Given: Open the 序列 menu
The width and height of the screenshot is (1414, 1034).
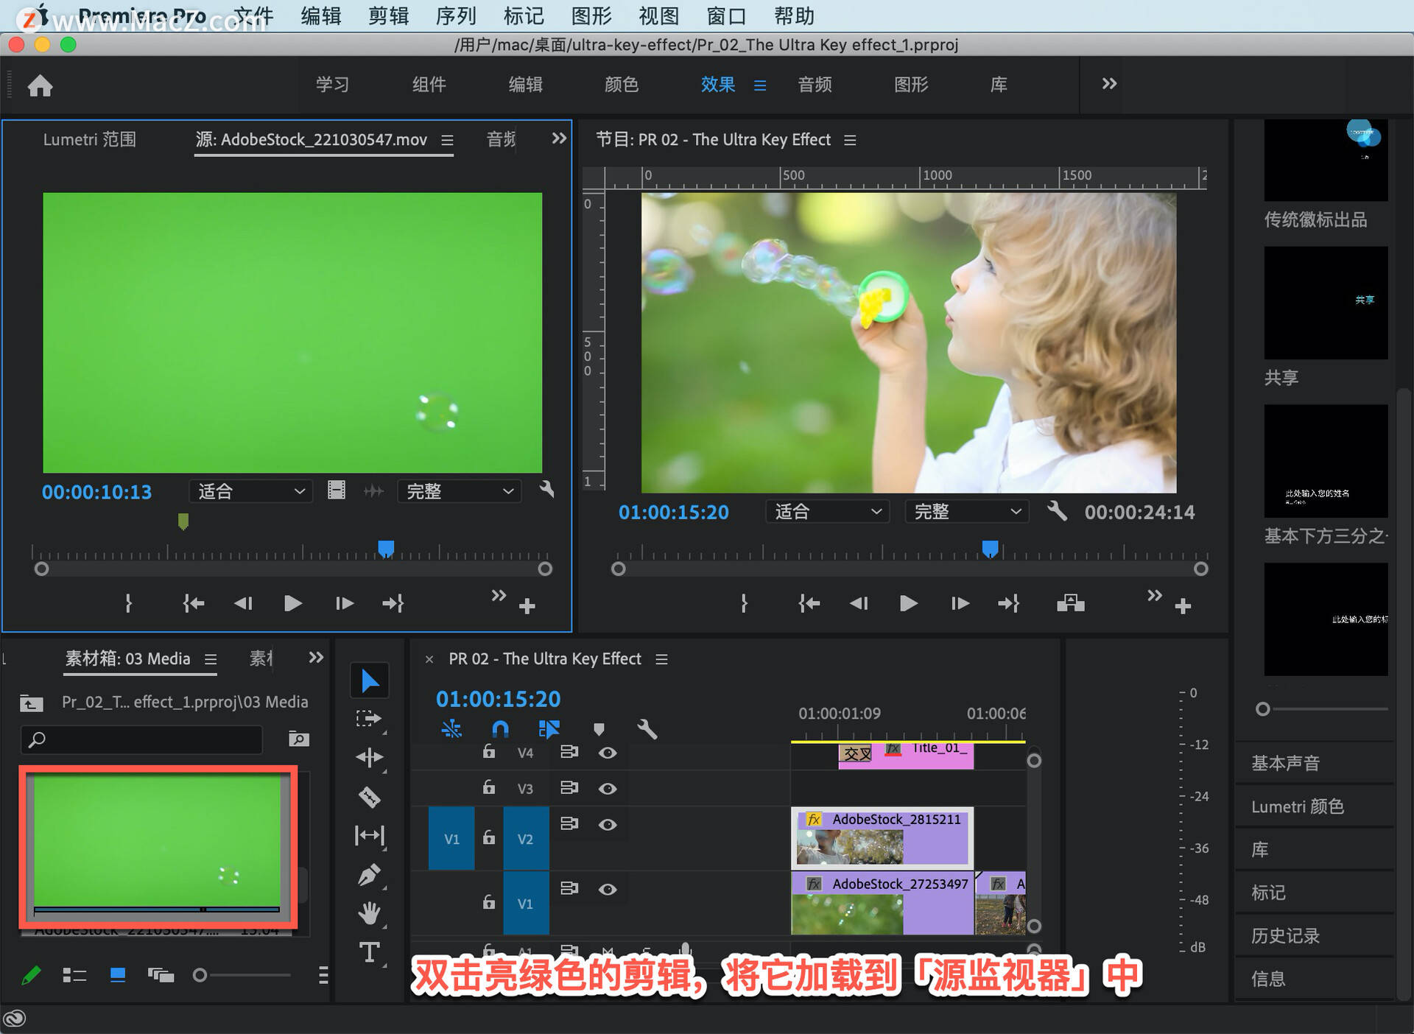Looking at the screenshot, I should tap(455, 15).
